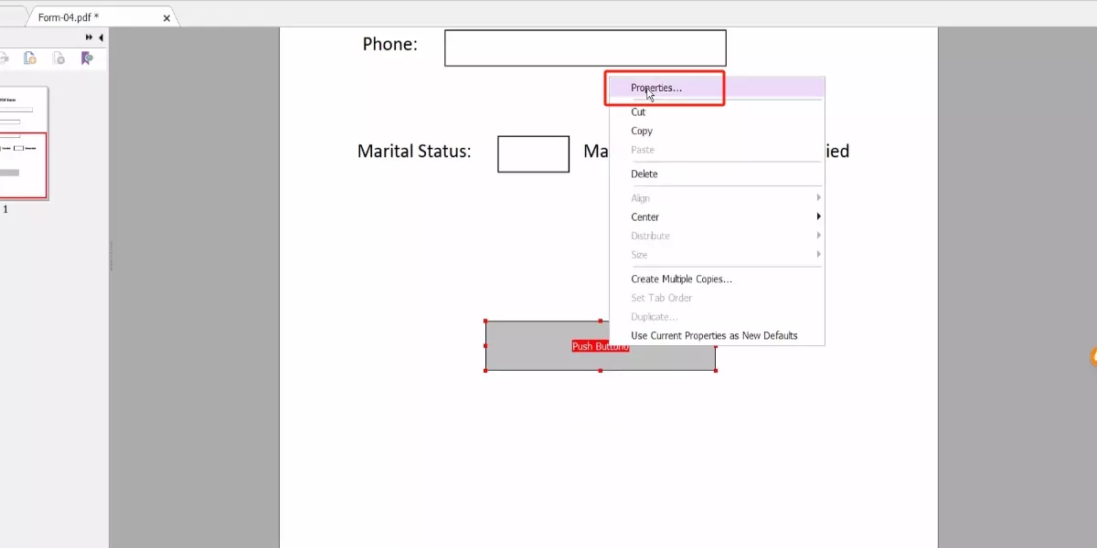Select the Push Button form field
Viewport: 1097px width, 548px height.
pyautogui.click(x=539, y=347)
